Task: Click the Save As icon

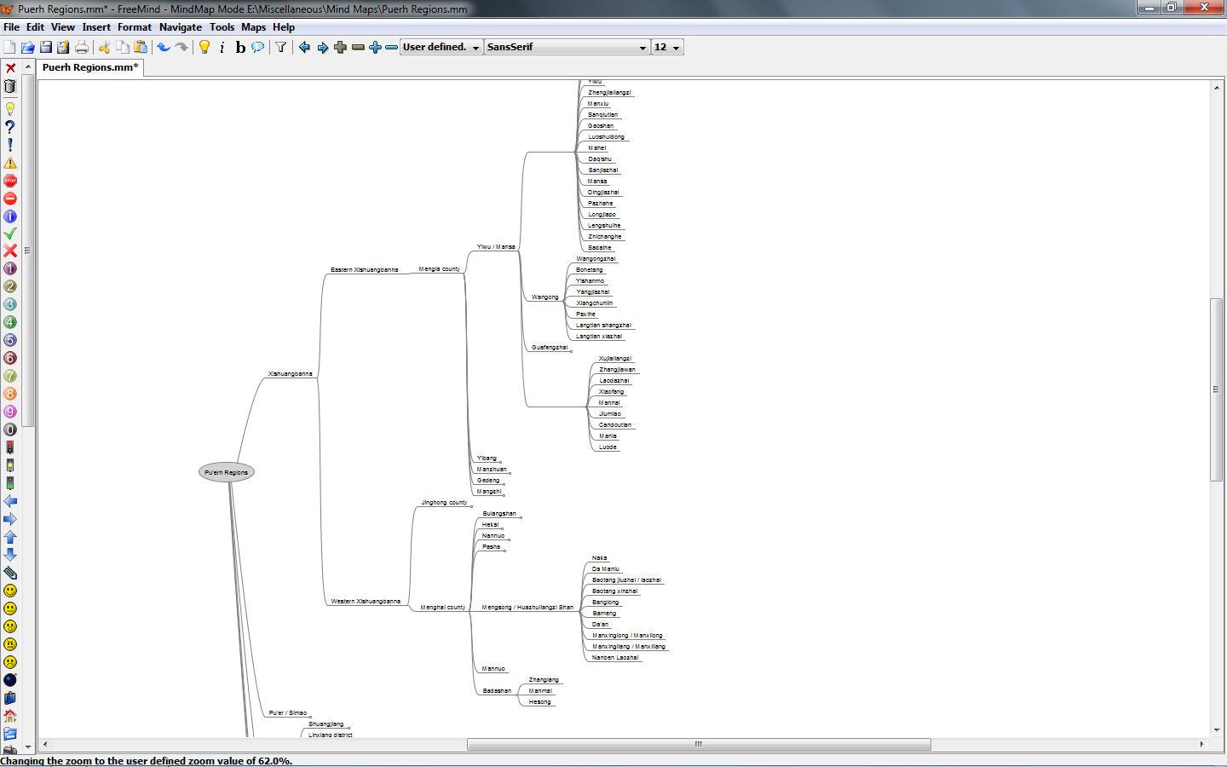Action: click(63, 47)
